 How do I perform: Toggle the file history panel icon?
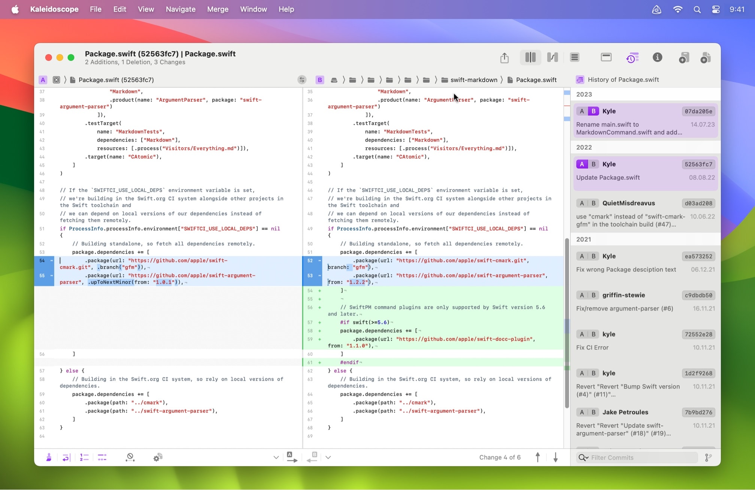632,58
